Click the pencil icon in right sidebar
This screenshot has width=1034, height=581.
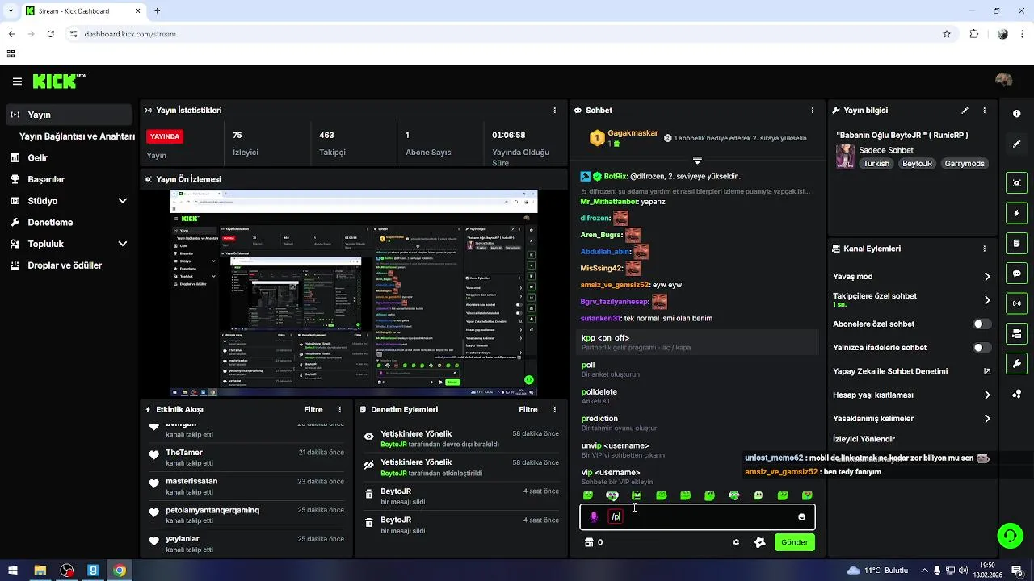click(1017, 144)
